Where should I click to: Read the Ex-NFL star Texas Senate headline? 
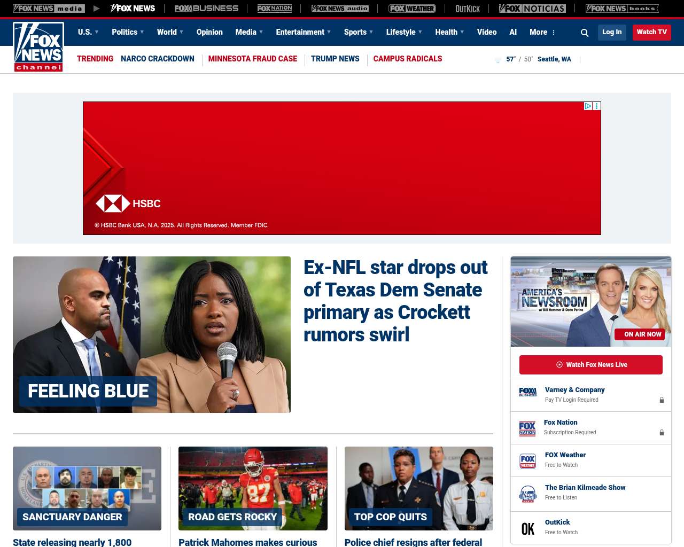(x=395, y=301)
